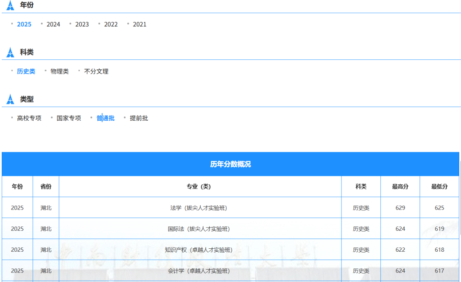461x282 pixels.
Task: Choose year 2022
Action: coord(111,24)
